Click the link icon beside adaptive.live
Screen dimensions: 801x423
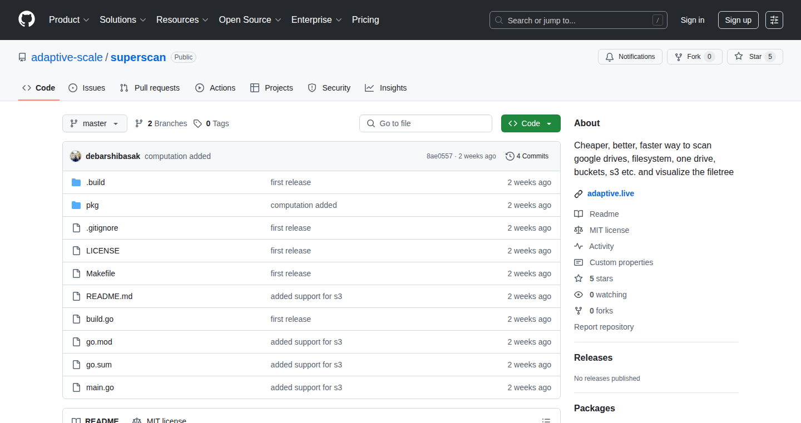click(578, 194)
